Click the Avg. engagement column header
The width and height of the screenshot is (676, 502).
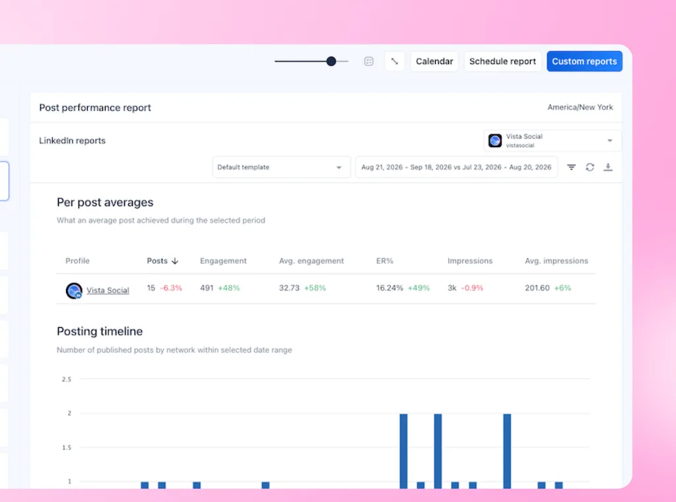[312, 261]
